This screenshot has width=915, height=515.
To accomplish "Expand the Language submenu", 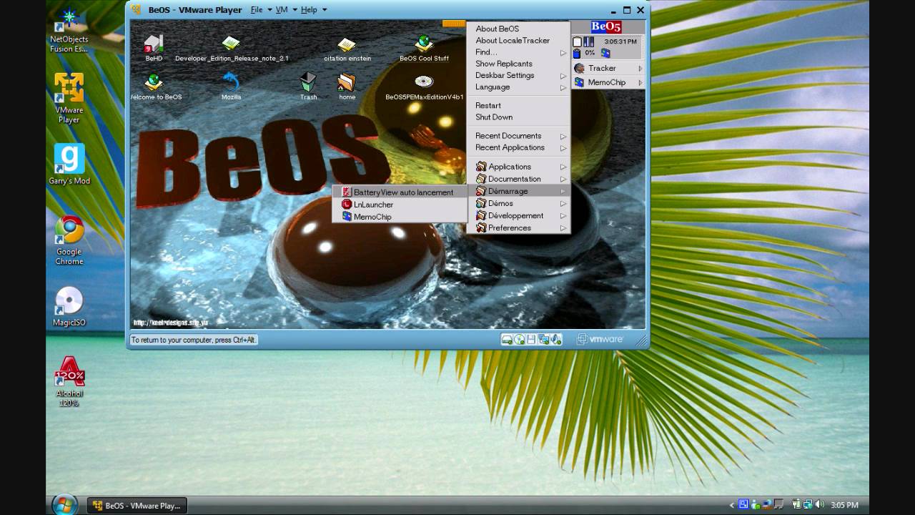I will [518, 87].
